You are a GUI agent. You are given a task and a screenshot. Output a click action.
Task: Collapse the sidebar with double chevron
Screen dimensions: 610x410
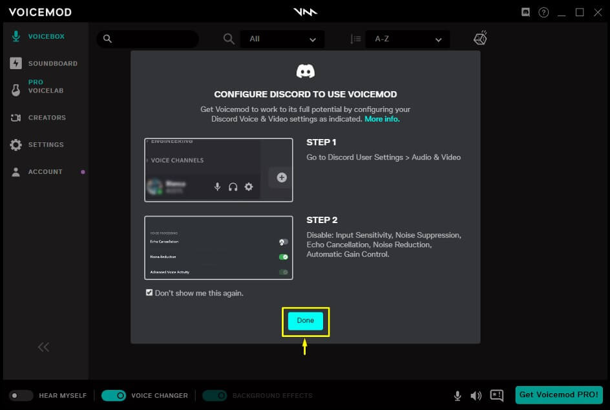click(x=43, y=347)
